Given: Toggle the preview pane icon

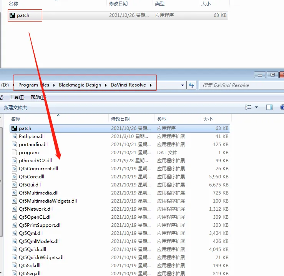Looking at the screenshot, I should click(269, 107).
